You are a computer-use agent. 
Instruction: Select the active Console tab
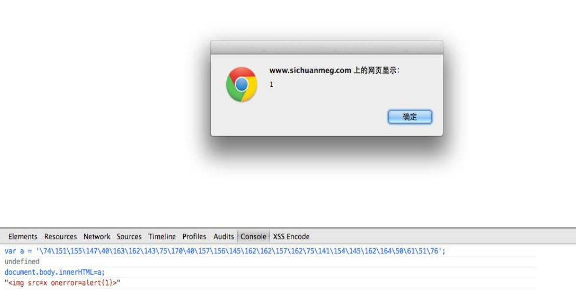point(253,236)
